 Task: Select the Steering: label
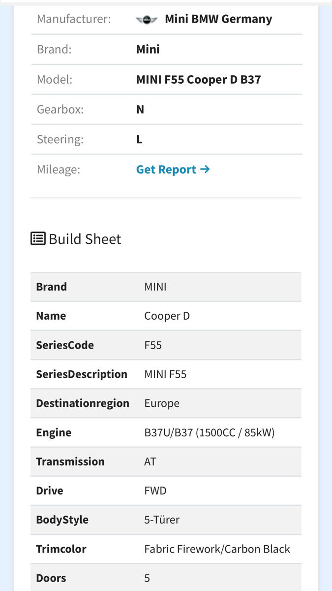coord(60,139)
